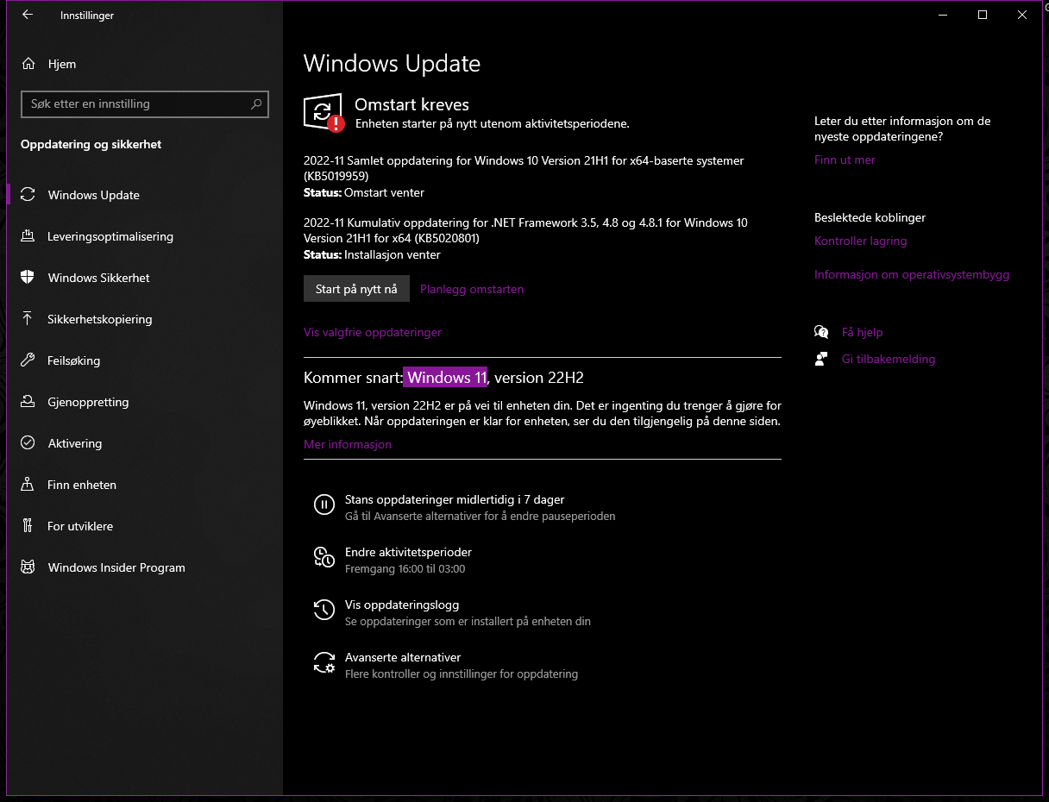Click the Finn enheten person-pin icon
This screenshot has width=1049, height=802.
click(28, 484)
